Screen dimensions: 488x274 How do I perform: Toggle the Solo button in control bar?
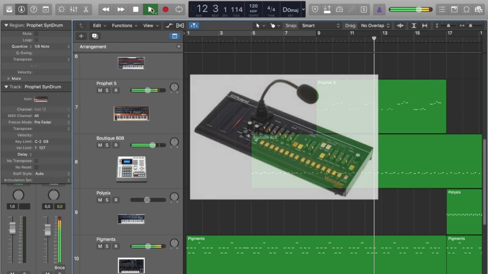(x=364, y=10)
